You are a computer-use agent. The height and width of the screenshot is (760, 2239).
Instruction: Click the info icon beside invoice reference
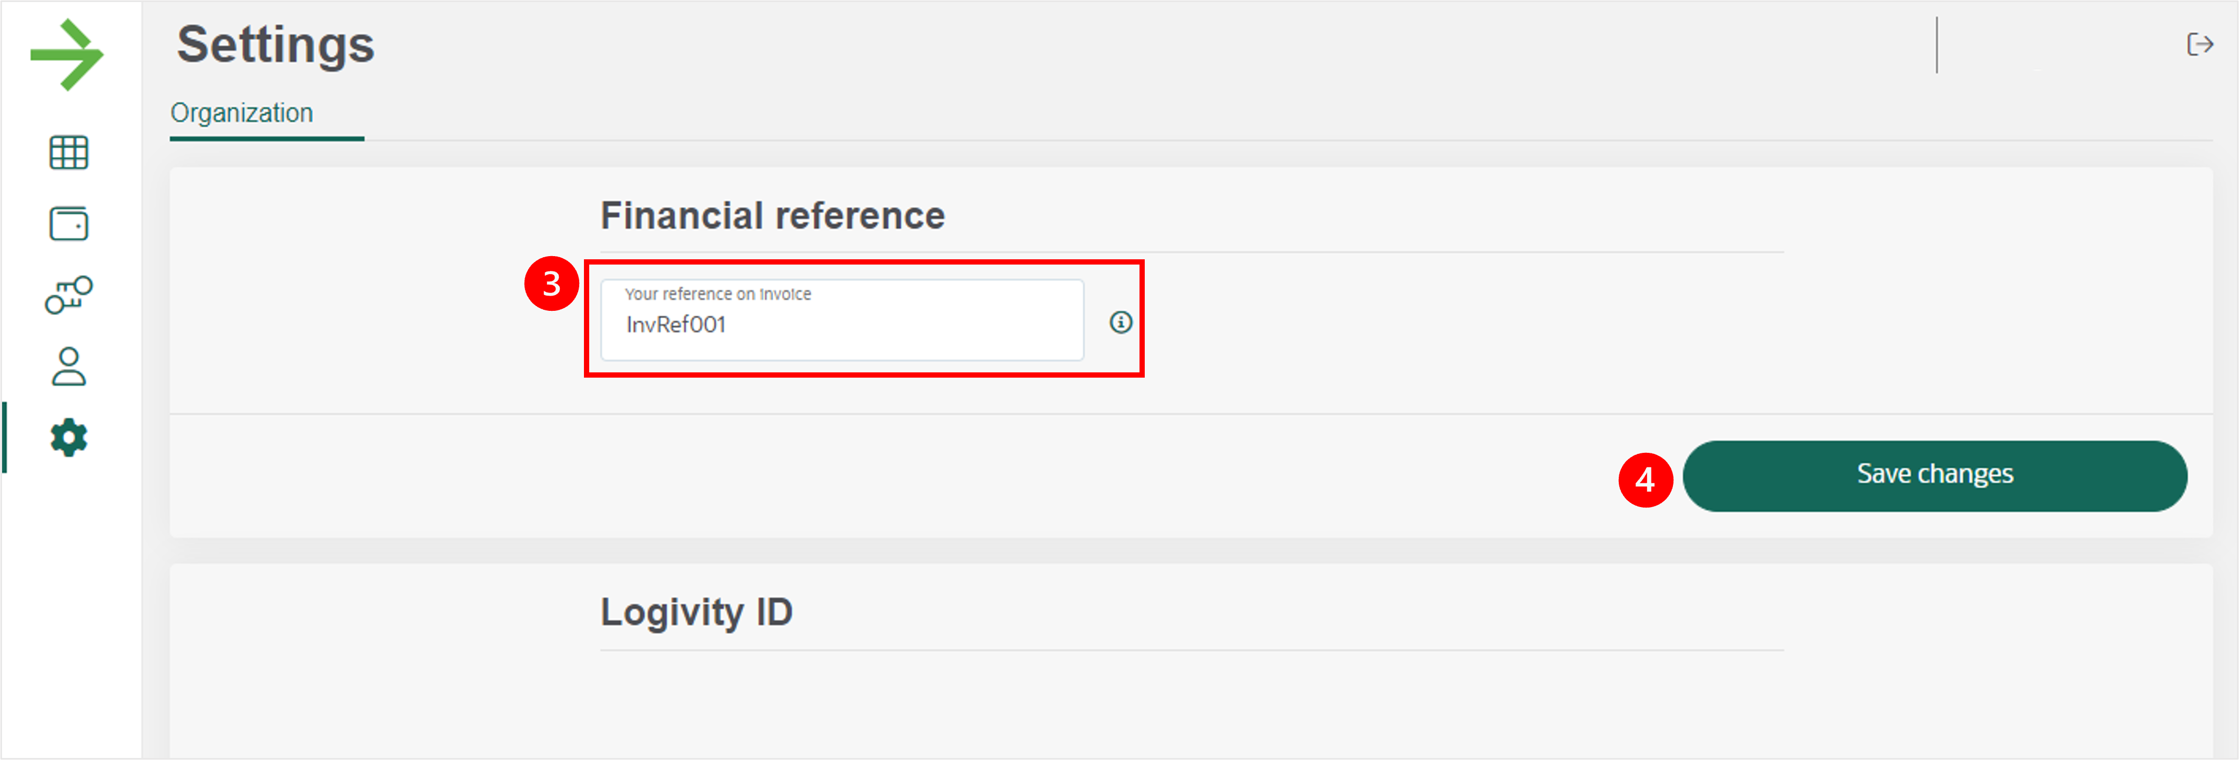[x=1121, y=322]
